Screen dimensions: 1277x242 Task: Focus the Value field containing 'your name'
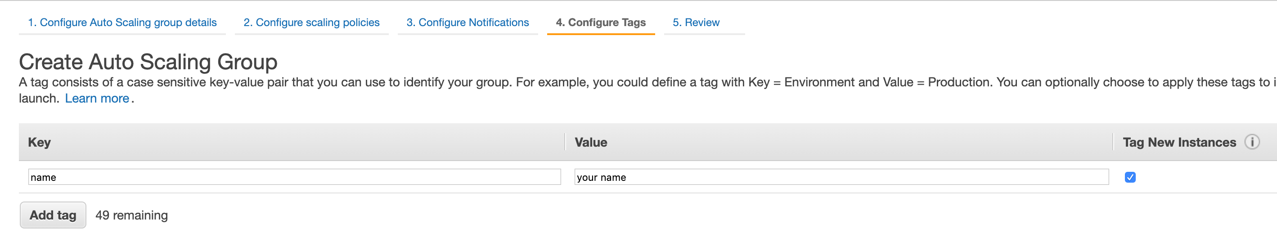841,177
